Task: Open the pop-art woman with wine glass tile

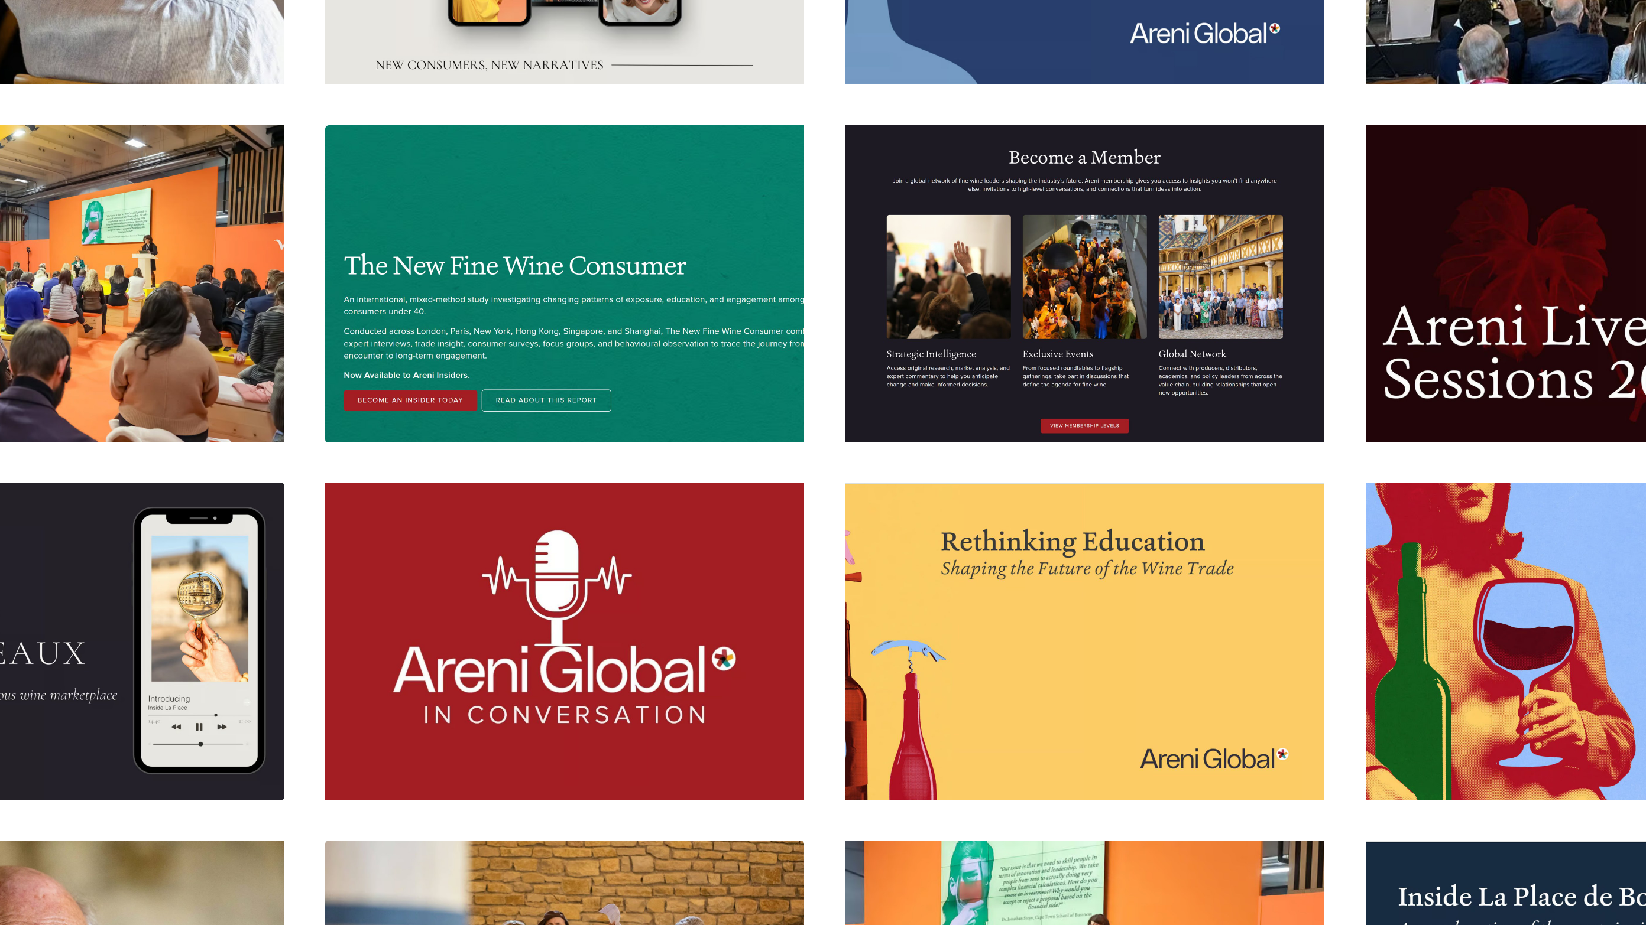Action: tap(1505, 641)
